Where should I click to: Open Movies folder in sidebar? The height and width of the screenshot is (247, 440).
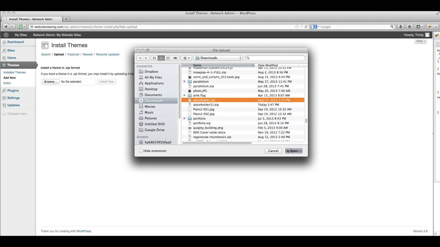(x=150, y=106)
